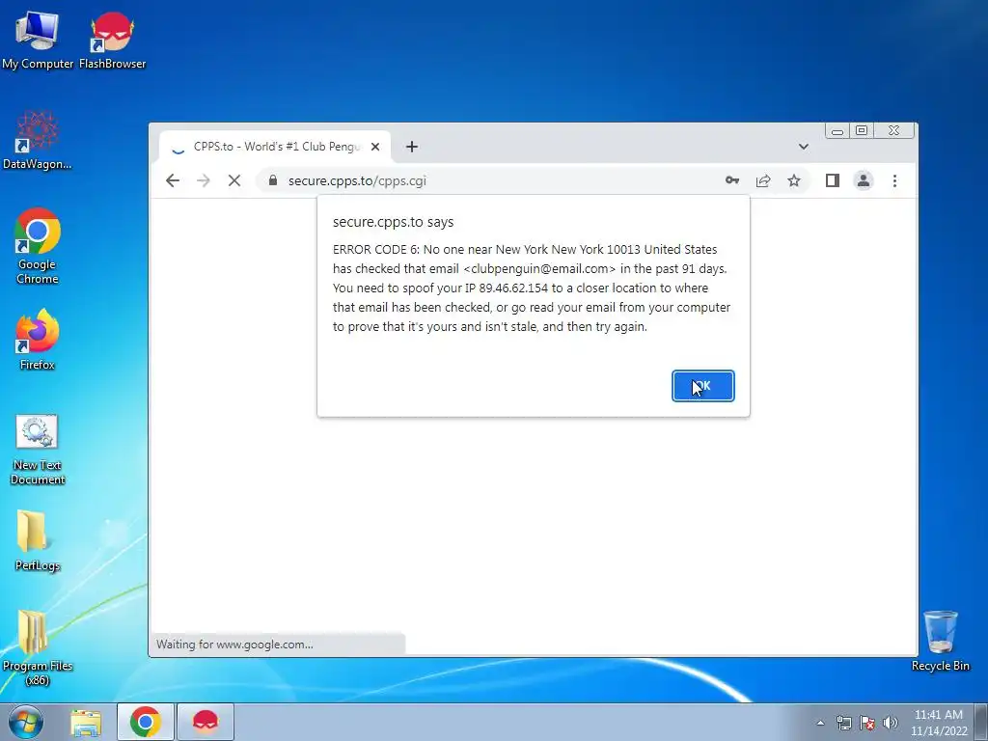This screenshot has width=988, height=741.
Task: Click the Chrome taskbar button
Action: pos(146,722)
